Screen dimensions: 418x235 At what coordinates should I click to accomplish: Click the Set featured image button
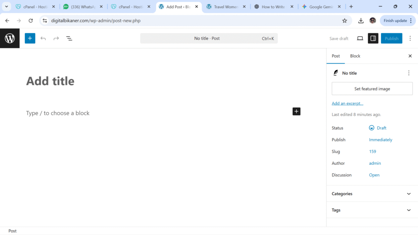point(372,89)
